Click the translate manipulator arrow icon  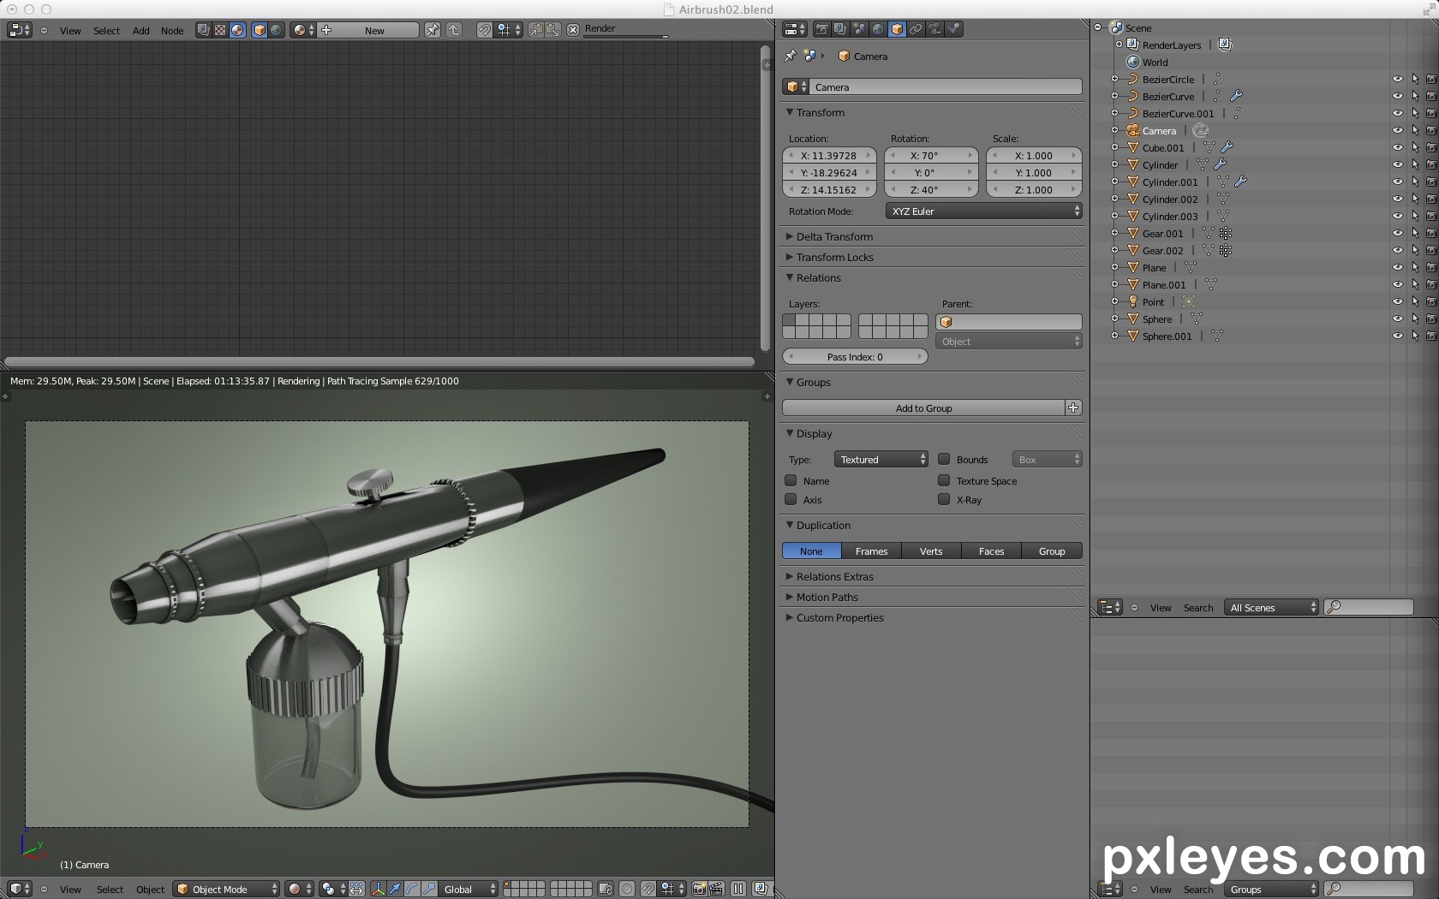pos(395,889)
